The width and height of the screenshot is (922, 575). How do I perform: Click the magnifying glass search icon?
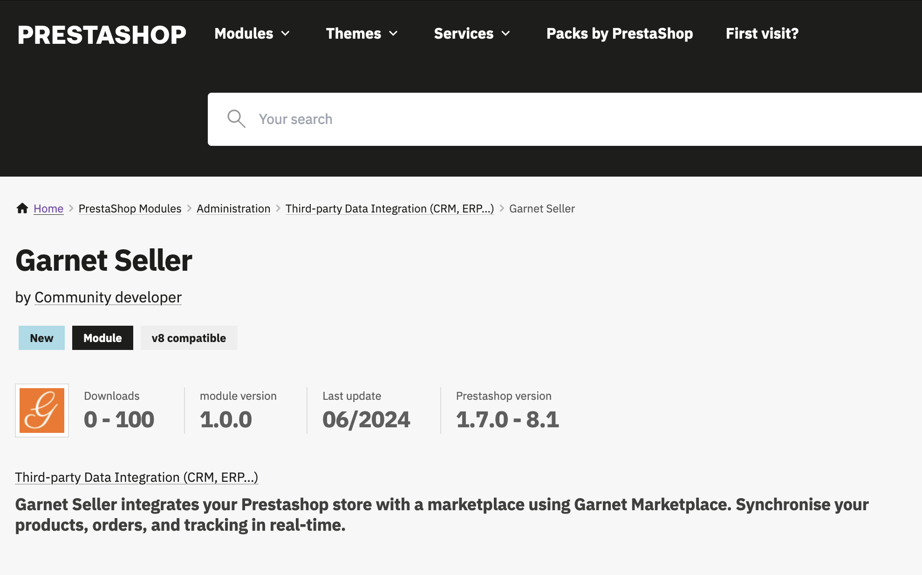tap(236, 119)
